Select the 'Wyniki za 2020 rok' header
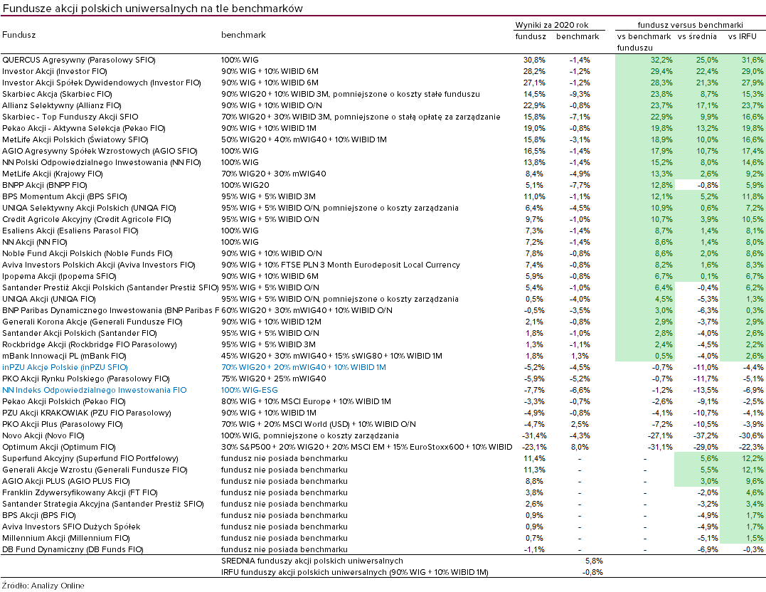The height and width of the screenshot is (592, 766). [x=552, y=25]
